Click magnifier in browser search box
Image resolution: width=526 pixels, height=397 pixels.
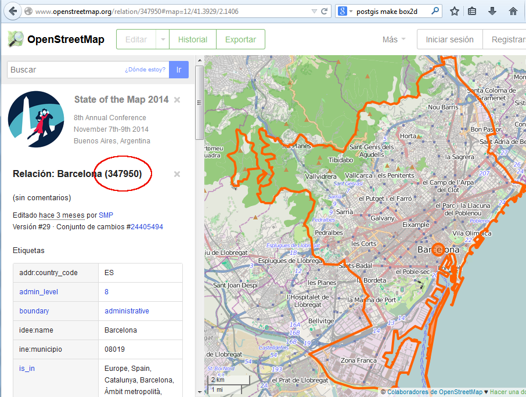(435, 11)
